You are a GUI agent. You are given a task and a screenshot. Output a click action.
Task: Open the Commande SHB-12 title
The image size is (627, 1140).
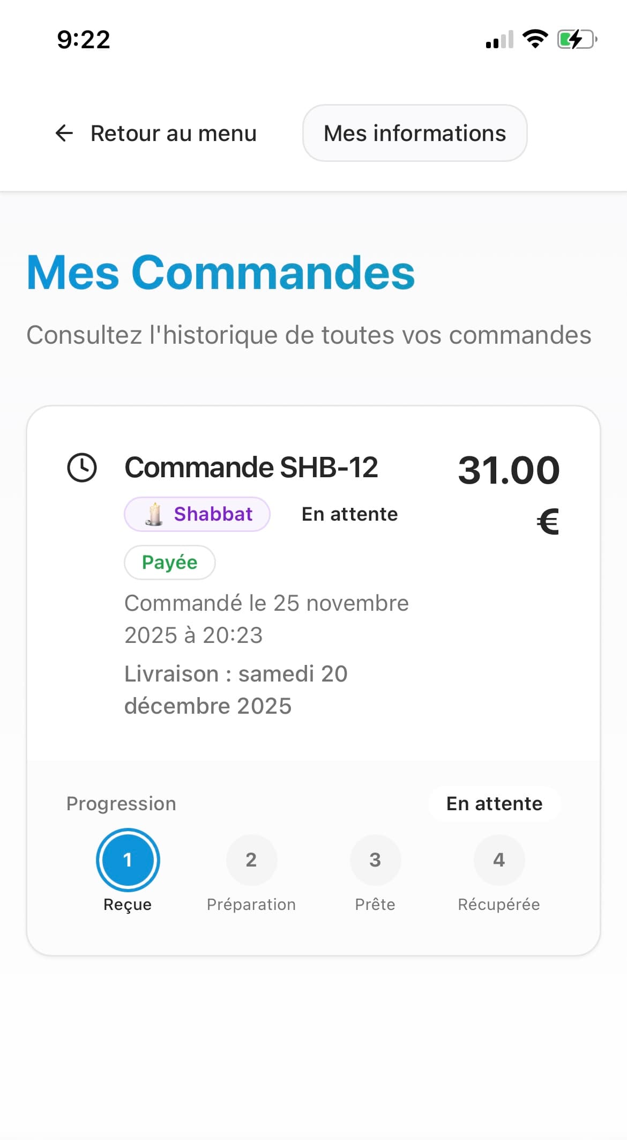tap(251, 467)
